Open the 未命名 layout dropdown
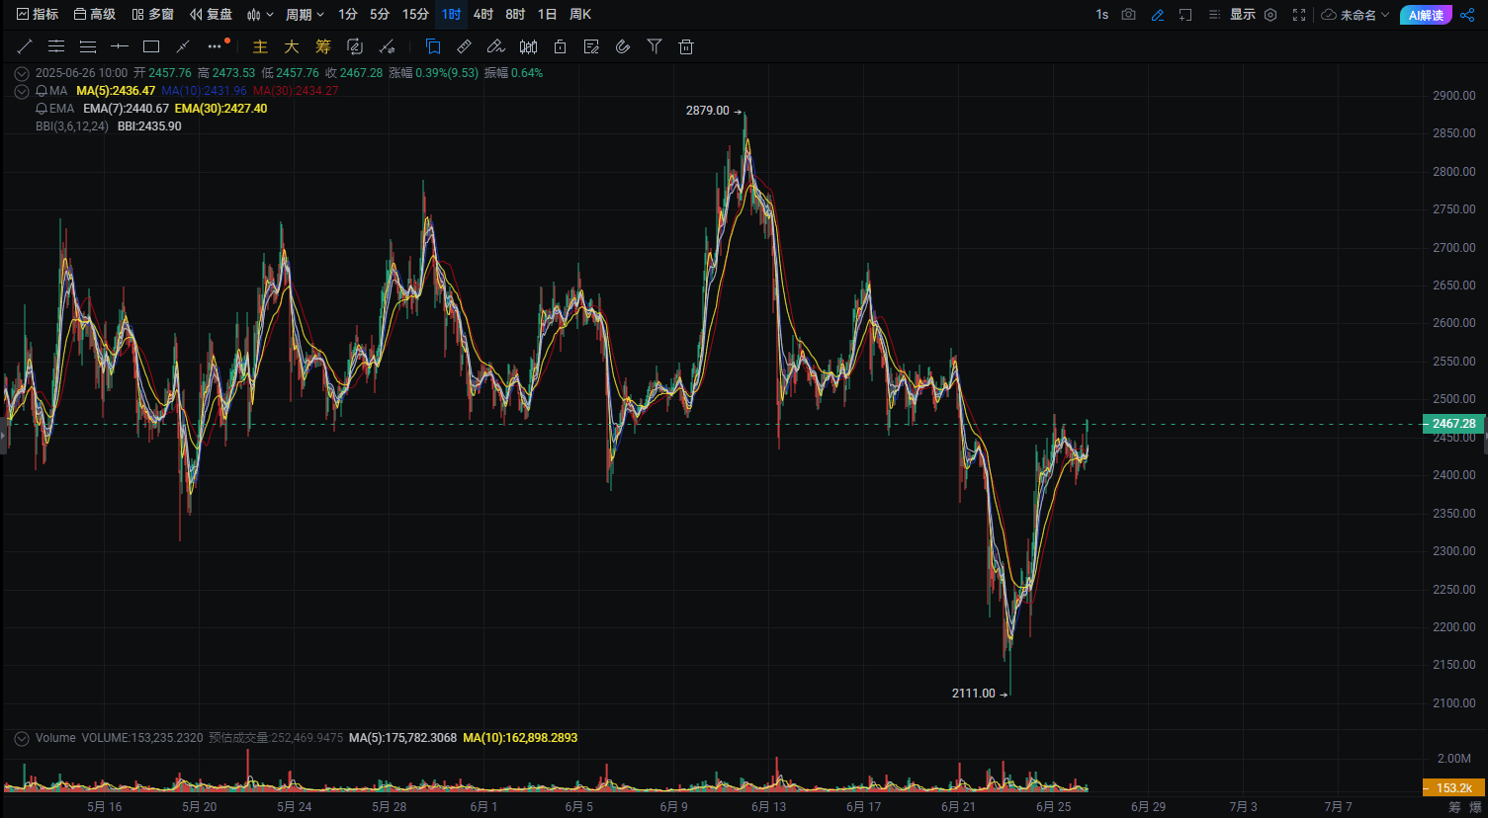Viewport: 1488px width, 818px height. pyautogui.click(x=1356, y=15)
